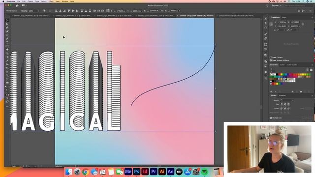Screen dimensions: 315x177
Task: Pick the yellow swatch in first row
Action: [282, 74]
